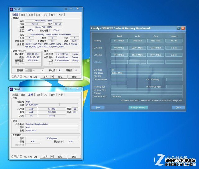Screen dimensions: 199x169
Task: Open the 内存 tab in the top CPU-Z window
Action: [38, 15]
